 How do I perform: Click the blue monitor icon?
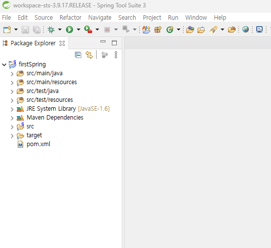point(259,30)
